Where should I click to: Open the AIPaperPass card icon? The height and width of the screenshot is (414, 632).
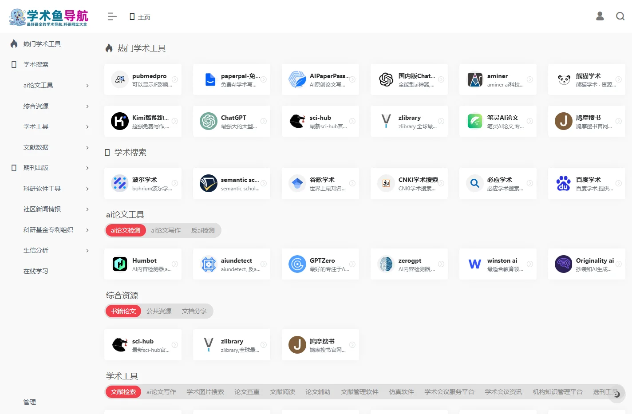pyautogui.click(x=297, y=79)
